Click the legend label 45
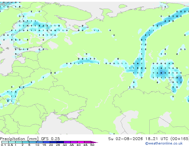The height and width of the screenshot is (146, 189). point(85,145)
